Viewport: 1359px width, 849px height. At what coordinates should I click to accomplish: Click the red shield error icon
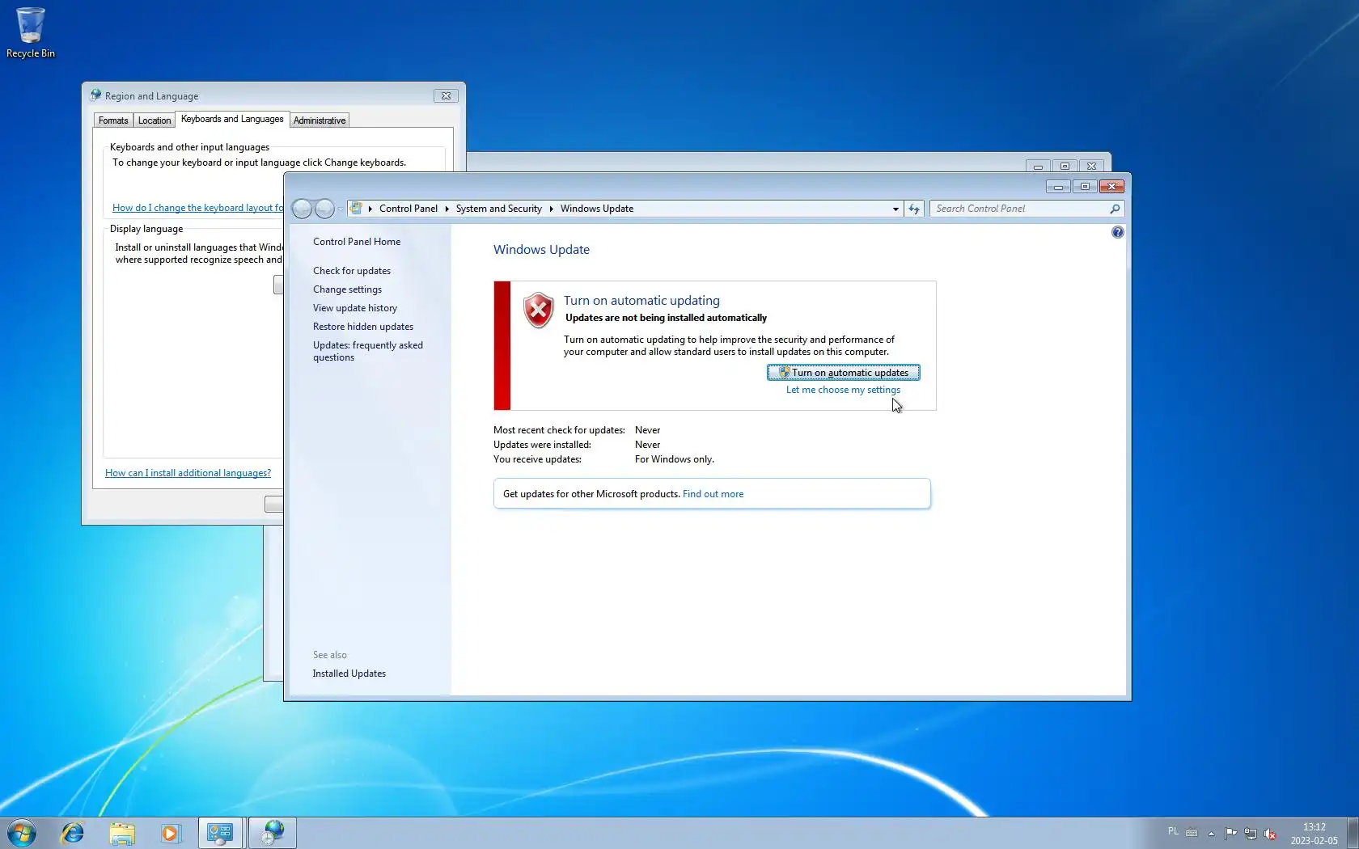[x=538, y=310]
